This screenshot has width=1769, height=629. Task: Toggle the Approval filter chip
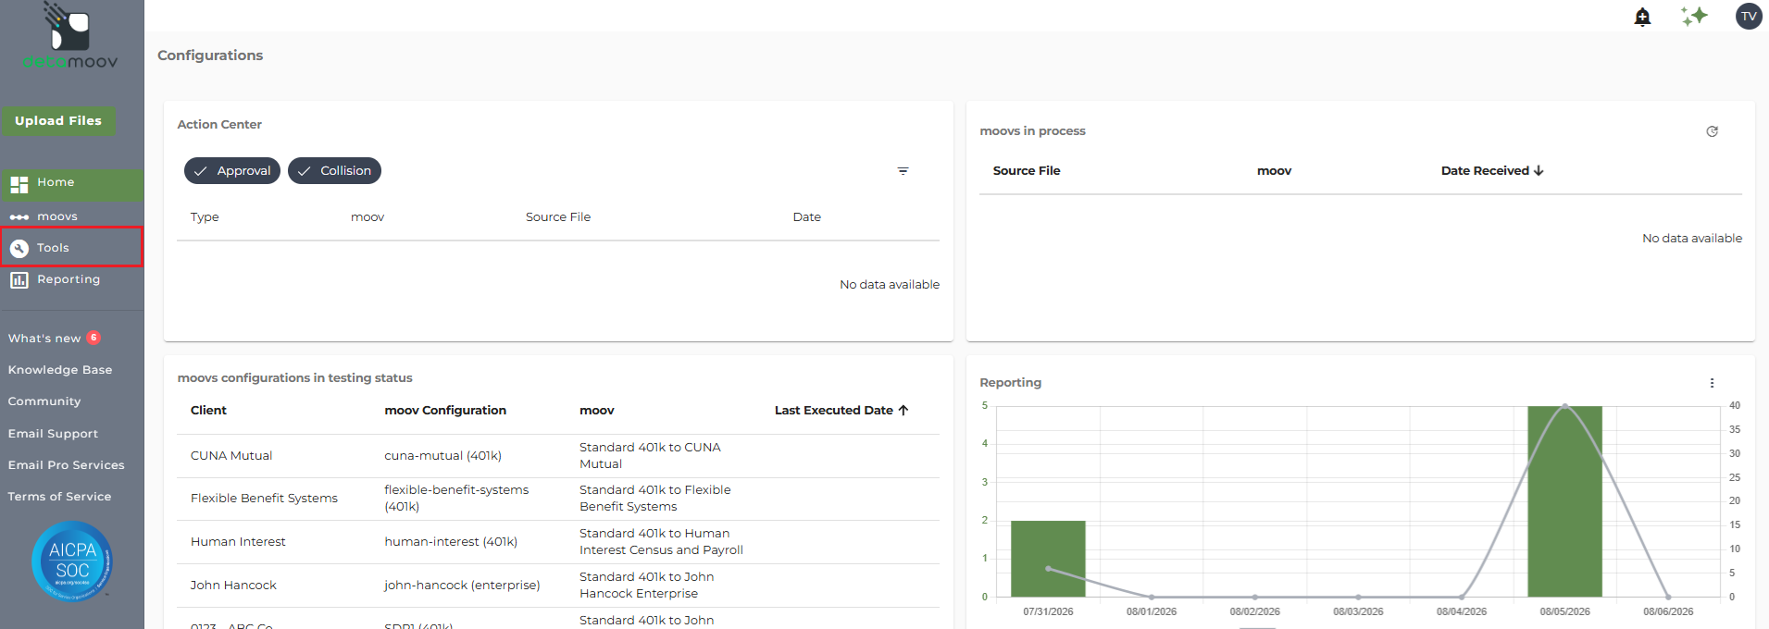232,171
